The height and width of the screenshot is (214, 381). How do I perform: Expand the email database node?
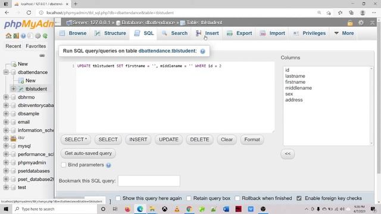[x=6, y=122]
